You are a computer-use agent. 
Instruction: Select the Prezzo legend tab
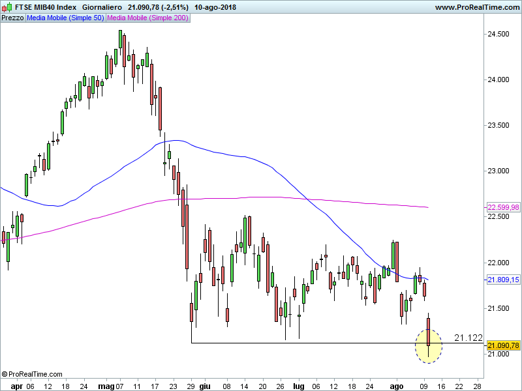12,18
